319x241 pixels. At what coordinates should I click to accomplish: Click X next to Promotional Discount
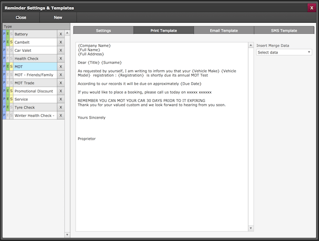[x=61, y=91]
